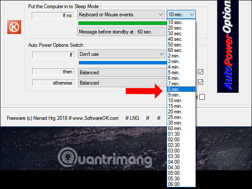This screenshot has width=252, height=189.
Task: Select the highlighted 8 min. entry
Action: [181, 89]
